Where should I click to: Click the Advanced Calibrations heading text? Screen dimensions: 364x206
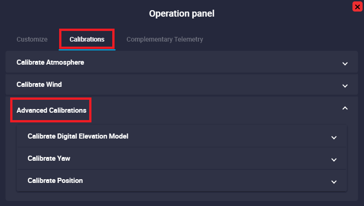51,110
